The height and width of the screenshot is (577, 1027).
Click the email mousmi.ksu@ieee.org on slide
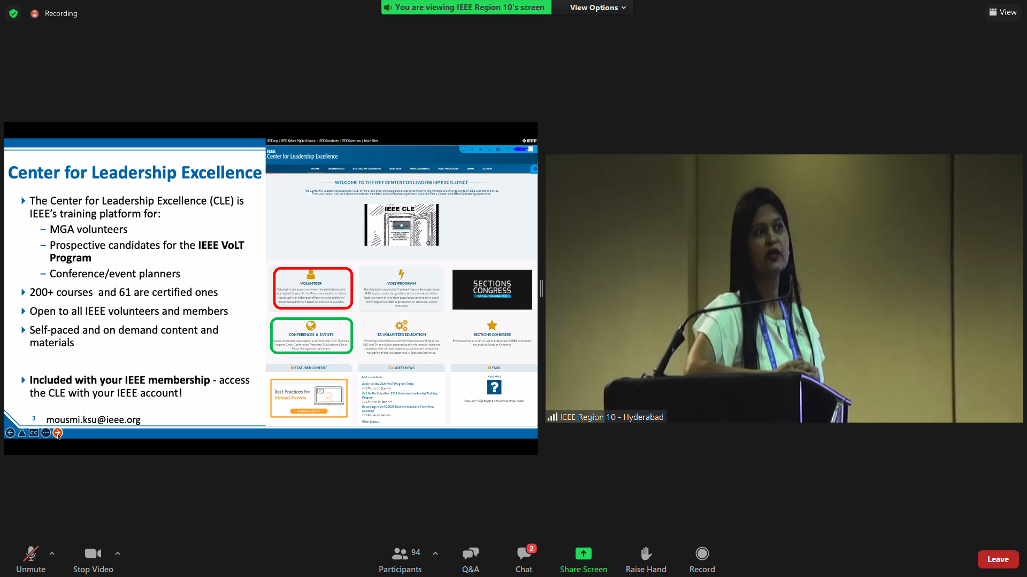tap(93, 420)
